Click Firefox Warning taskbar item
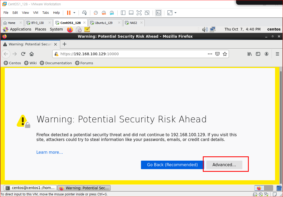The width and height of the screenshot is (283, 197). coord(84,188)
